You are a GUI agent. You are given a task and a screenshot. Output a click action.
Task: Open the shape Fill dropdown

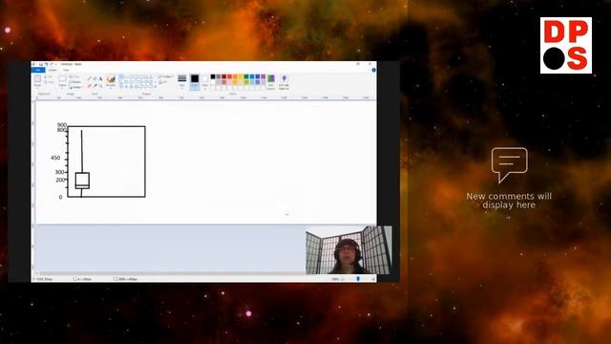click(163, 82)
